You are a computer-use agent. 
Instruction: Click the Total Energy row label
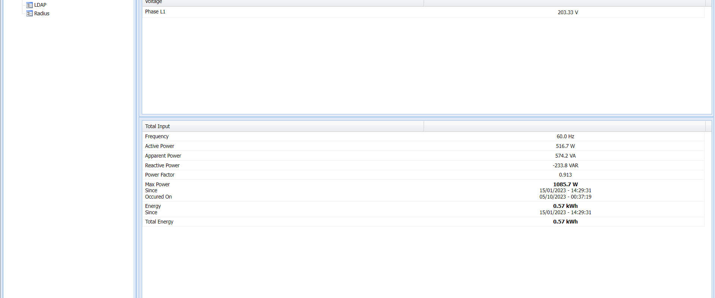point(159,222)
